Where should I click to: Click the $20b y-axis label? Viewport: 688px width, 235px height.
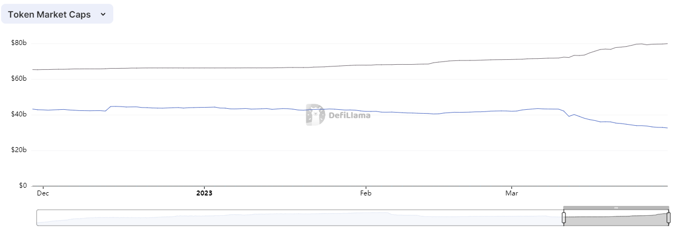point(19,150)
